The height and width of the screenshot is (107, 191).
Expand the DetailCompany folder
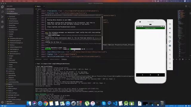click(x=13, y=21)
